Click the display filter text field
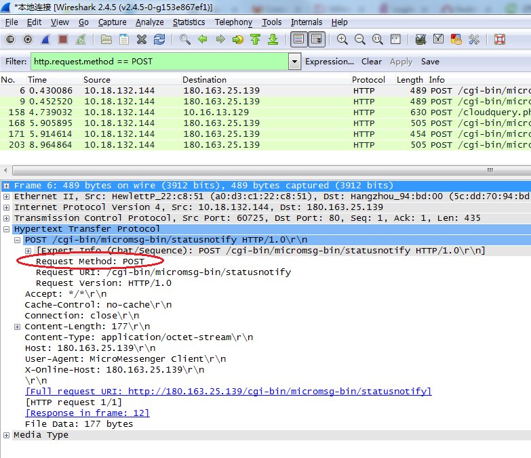This screenshot has height=458, width=531. click(159, 62)
